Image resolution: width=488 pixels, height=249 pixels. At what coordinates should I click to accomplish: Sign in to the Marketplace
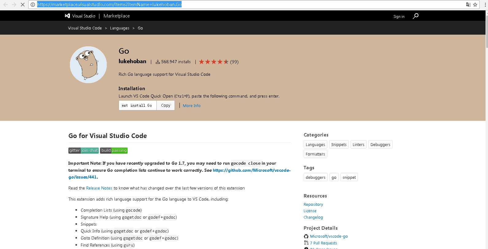(x=399, y=17)
